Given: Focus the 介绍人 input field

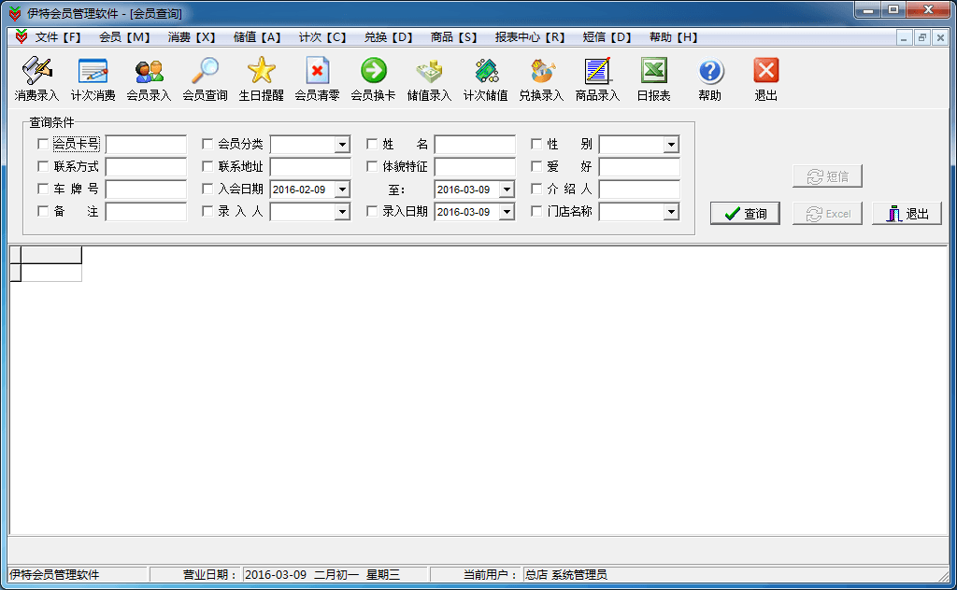Looking at the screenshot, I should pyautogui.click(x=639, y=190).
